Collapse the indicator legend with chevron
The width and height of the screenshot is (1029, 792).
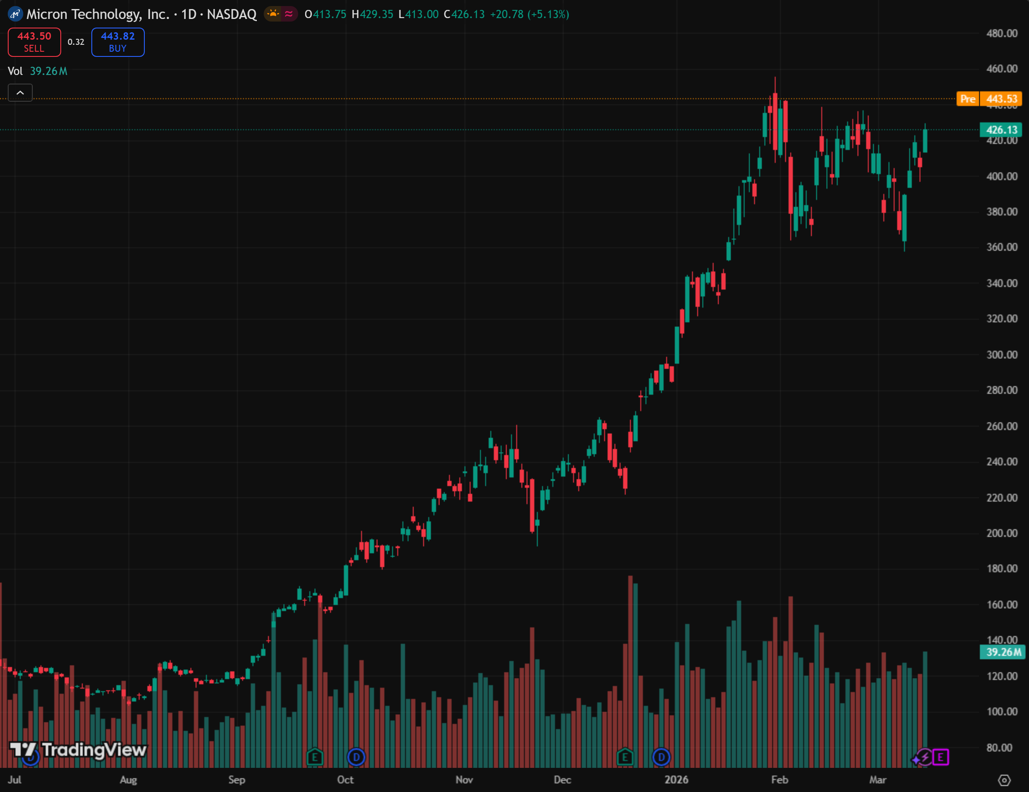[x=20, y=93]
